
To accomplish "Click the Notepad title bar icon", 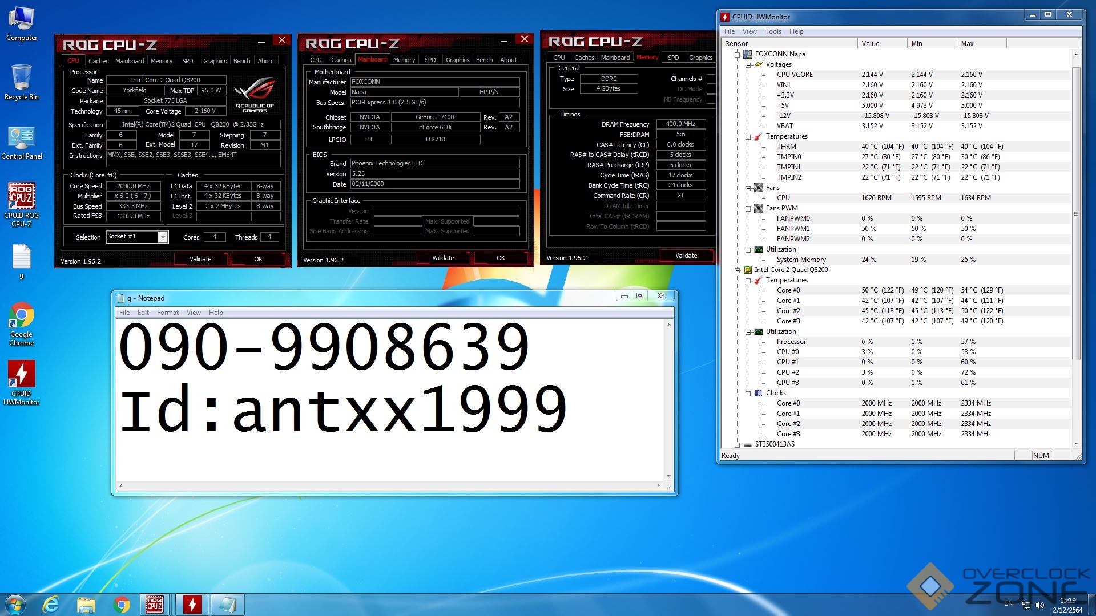I will point(120,298).
